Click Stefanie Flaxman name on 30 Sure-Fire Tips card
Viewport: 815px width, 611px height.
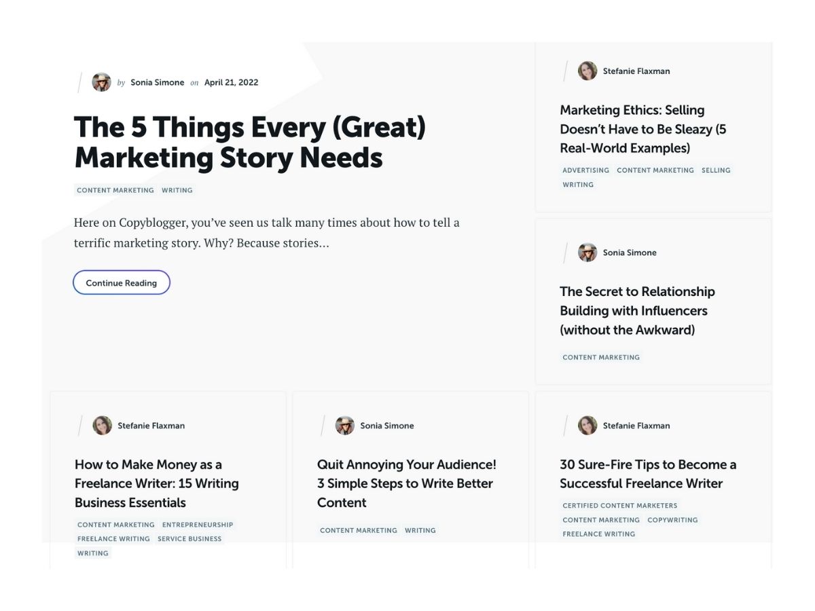click(x=636, y=426)
